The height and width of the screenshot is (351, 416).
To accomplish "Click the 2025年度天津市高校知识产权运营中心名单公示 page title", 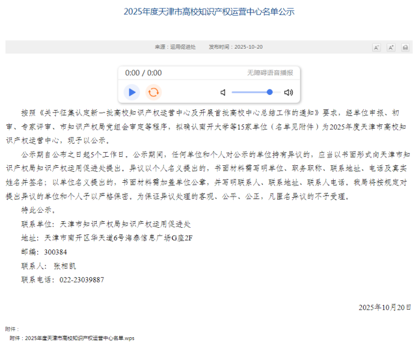I will (x=209, y=11).
